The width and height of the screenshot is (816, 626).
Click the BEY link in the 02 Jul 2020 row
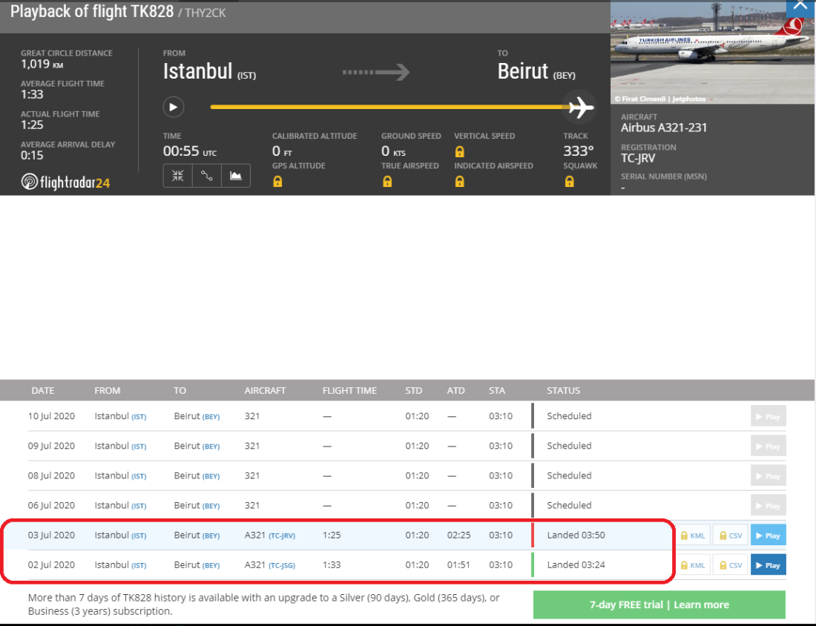tap(211, 566)
